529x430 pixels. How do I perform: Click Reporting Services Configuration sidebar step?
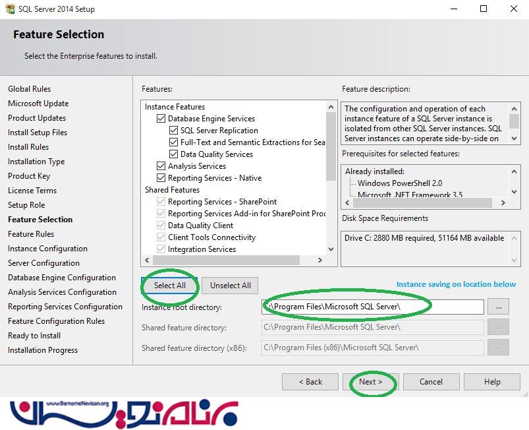point(65,307)
